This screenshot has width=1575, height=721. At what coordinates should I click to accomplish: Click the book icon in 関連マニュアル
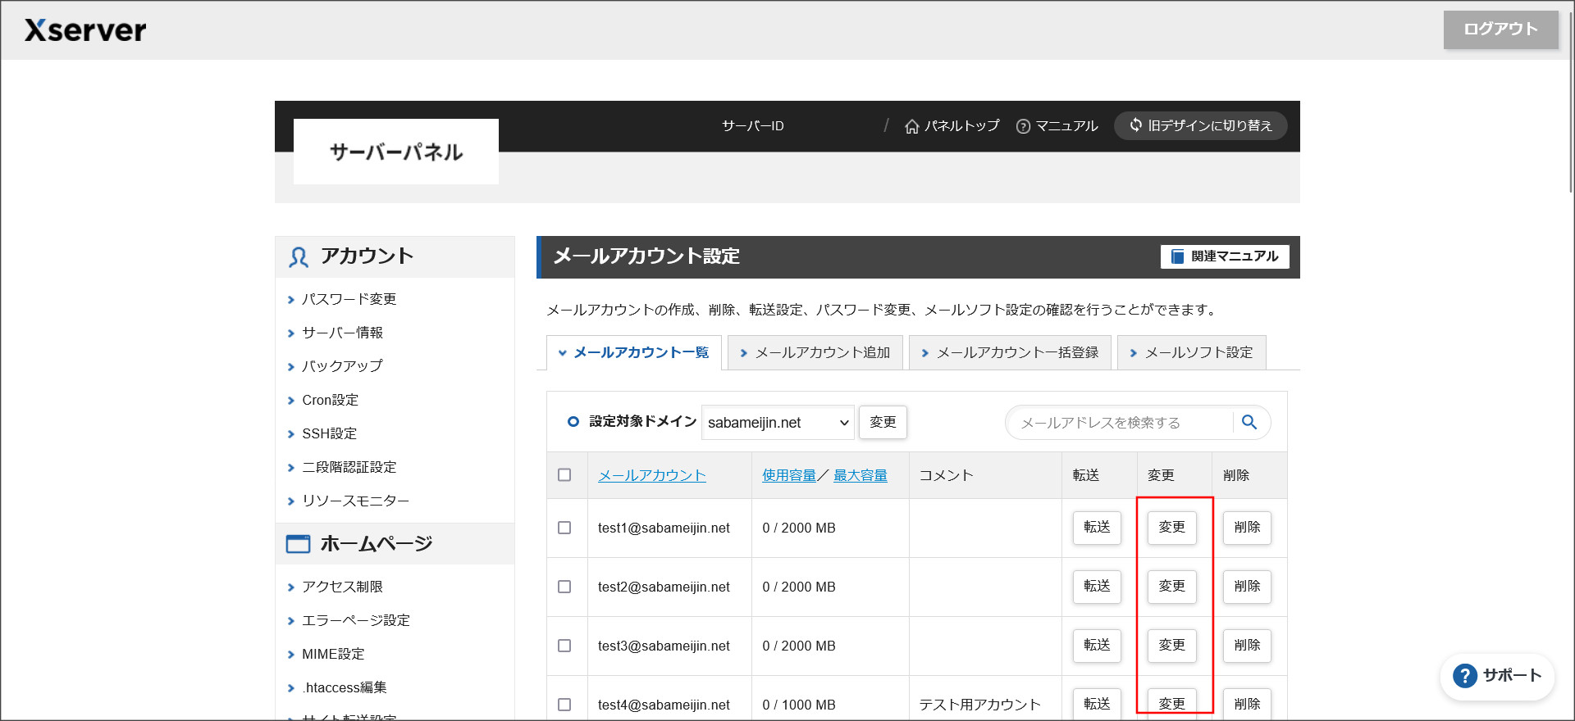pyautogui.click(x=1177, y=256)
